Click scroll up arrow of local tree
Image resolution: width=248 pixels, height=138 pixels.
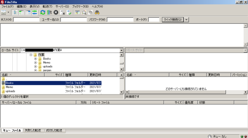coord(122,55)
